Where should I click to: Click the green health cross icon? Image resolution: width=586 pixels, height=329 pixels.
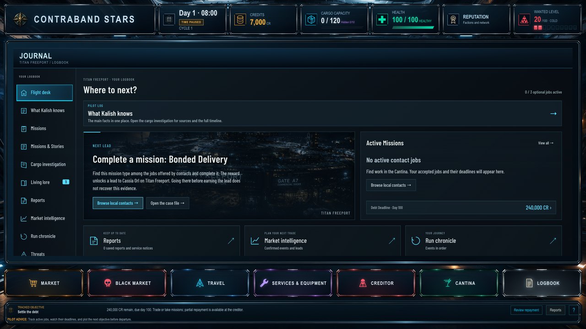click(x=382, y=20)
